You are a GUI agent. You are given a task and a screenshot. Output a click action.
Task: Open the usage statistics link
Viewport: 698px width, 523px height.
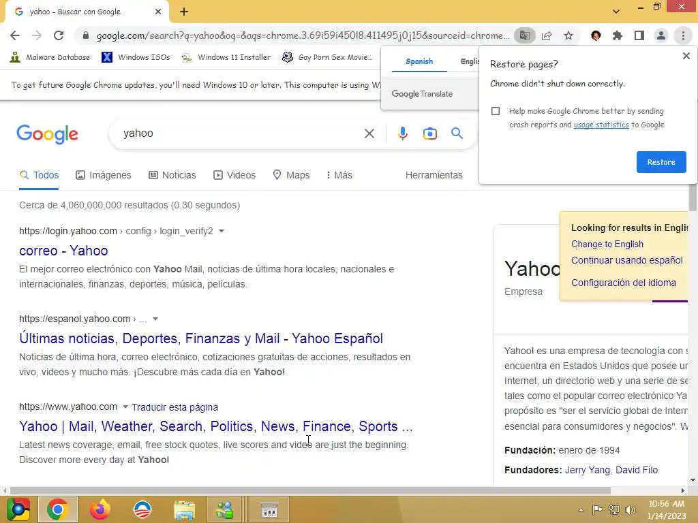(601, 125)
